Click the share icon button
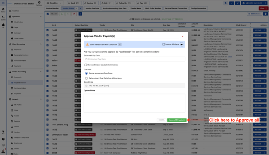This screenshot has width=269, height=155. 237,3
